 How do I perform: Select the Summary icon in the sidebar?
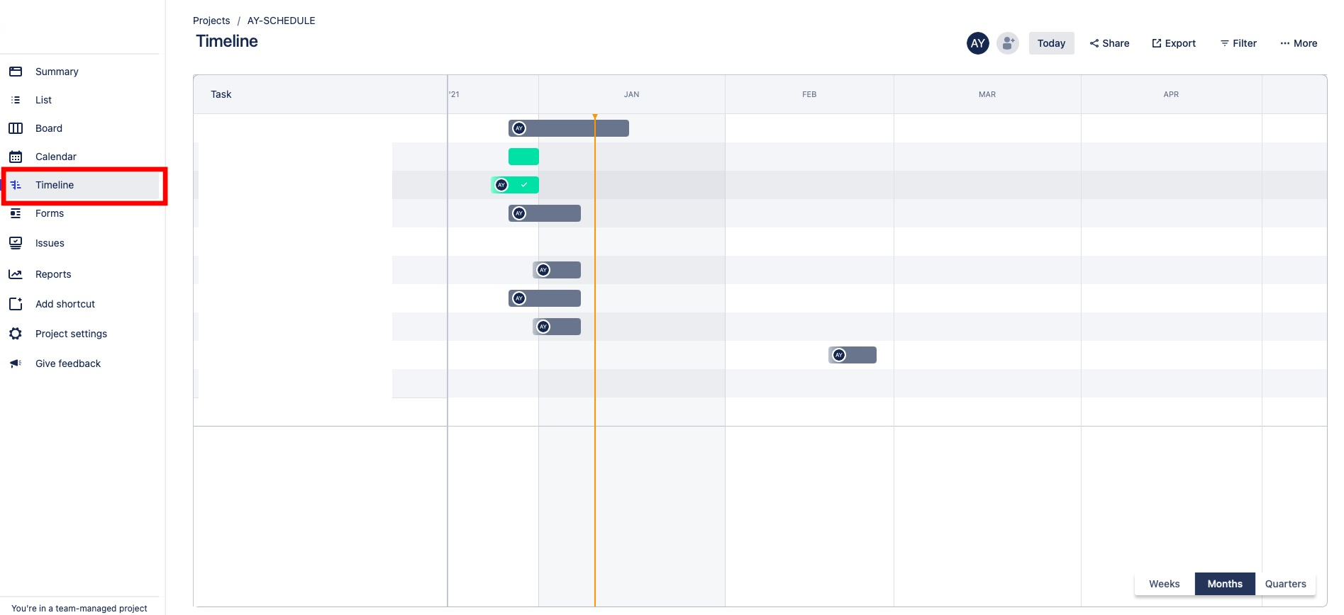pos(16,71)
